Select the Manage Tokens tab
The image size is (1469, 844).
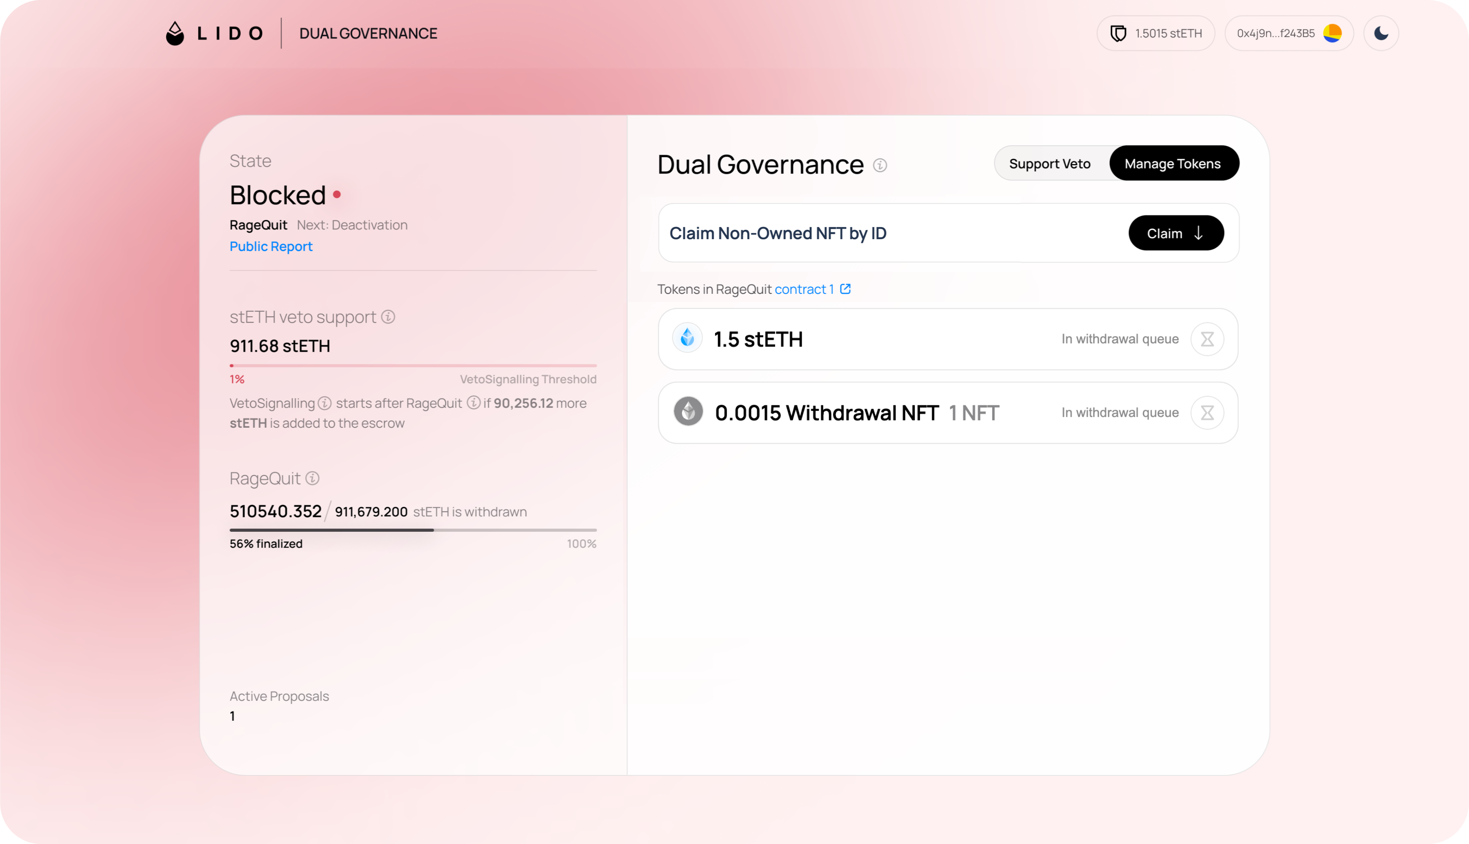[x=1174, y=164]
